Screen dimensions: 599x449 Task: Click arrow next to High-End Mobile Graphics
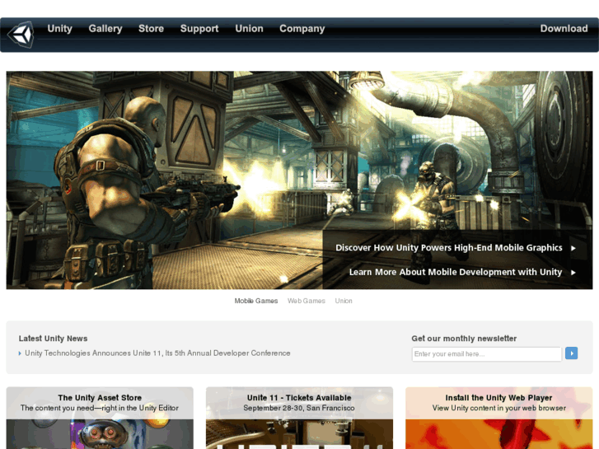coord(573,248)
